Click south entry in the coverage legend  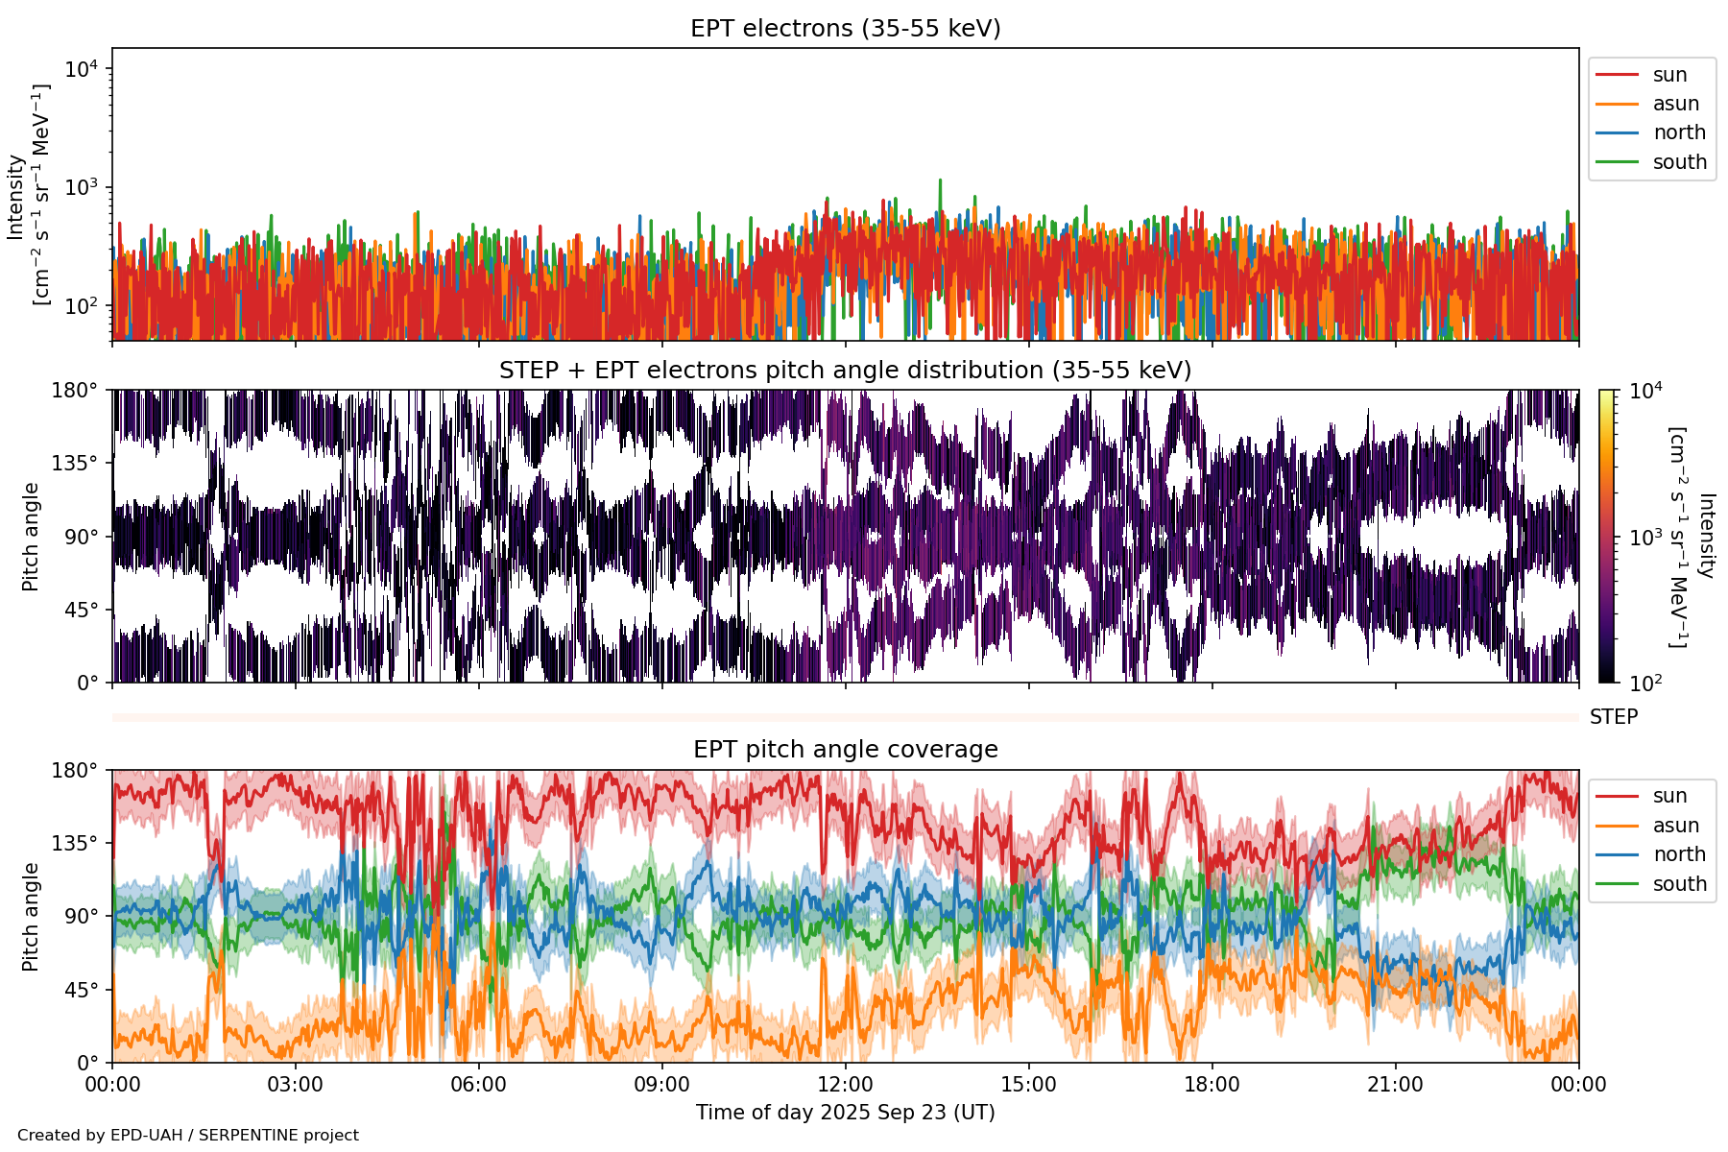tap(1679, 884)
